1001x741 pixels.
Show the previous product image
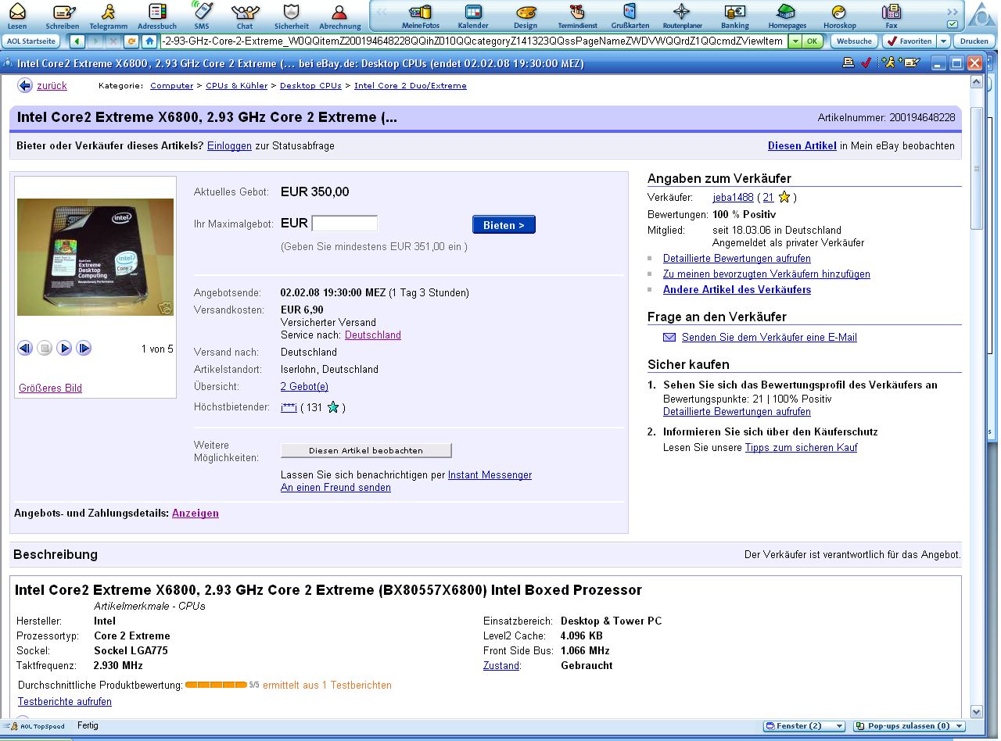25,349
